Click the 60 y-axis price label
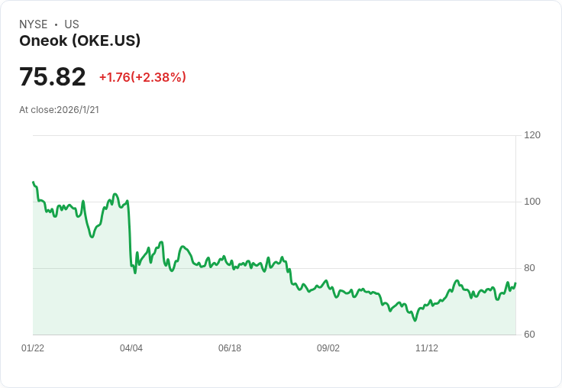This screenshot has height=388, width=562. coord(529,335)
